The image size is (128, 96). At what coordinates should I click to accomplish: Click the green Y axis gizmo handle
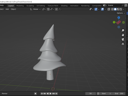(114, 22)
